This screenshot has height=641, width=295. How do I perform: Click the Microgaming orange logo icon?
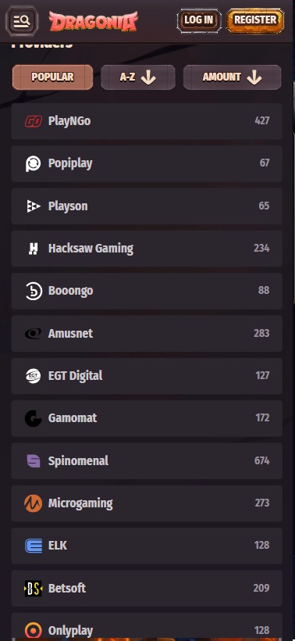click(x=33, y=503)
